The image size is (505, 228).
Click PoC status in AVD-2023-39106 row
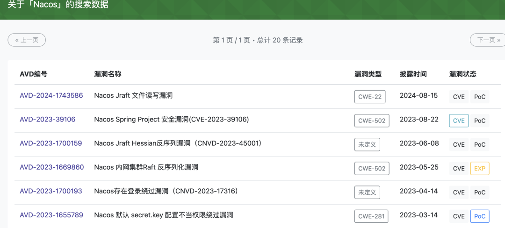pyautogui.click(x=480, y=121)
